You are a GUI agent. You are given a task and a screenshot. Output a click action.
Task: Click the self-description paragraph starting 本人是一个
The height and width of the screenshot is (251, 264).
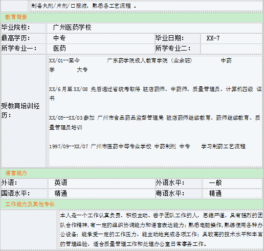pos(161,230)
